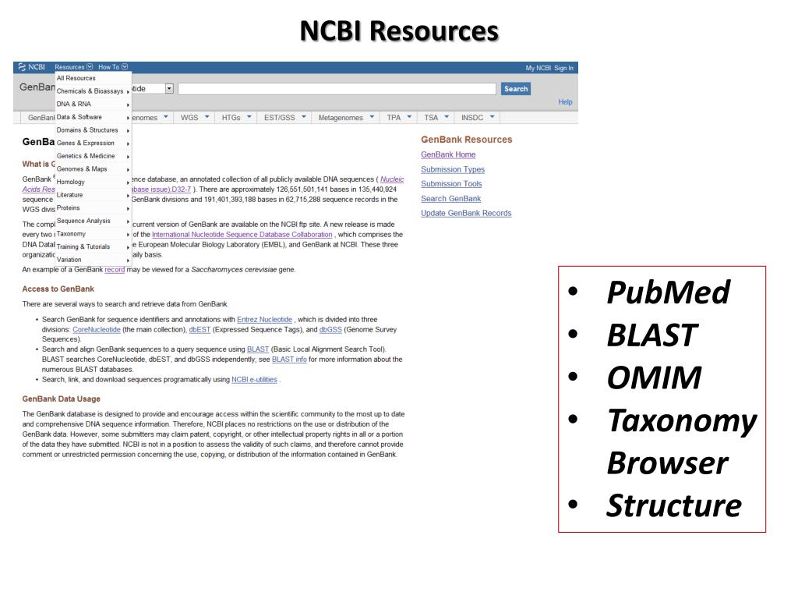Click the GenBank Data Usage heading
Image resolution: width=798 pixels, height=599 pixels.
tap(61, 399)
